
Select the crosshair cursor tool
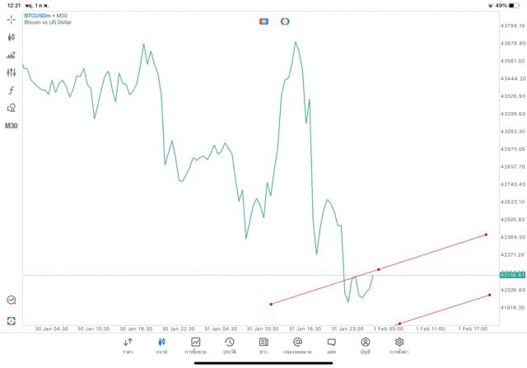tap(12, 19)
